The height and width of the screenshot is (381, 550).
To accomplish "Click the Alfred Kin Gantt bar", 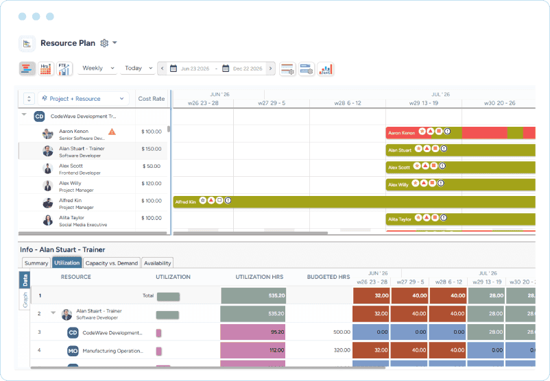I will 355,202.
